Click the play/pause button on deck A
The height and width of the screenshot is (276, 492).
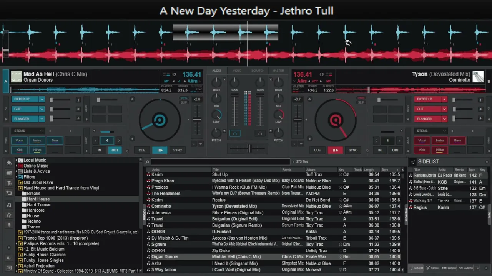[x=160, y=150]
